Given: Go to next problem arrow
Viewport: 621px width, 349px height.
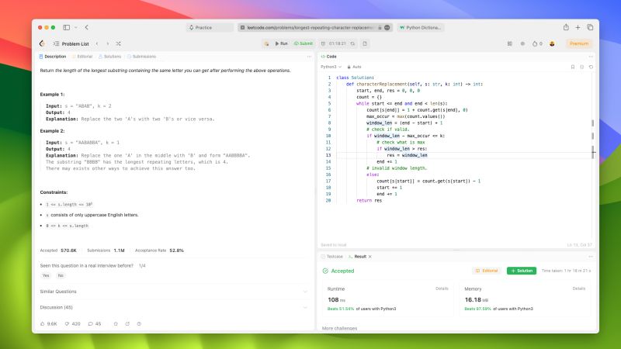Looking at the screenshot, I should point(107,43).
